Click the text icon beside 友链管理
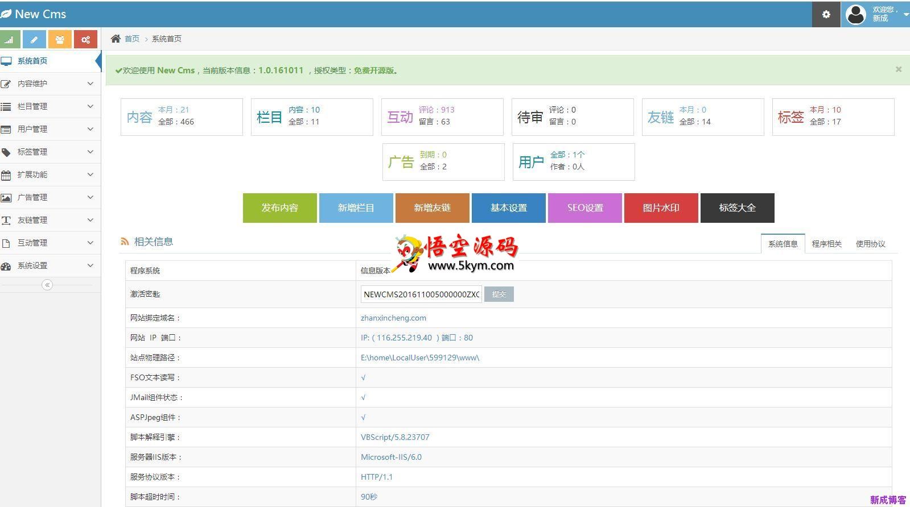The width and height of the screenshot is (910, 507). (6, 220)
